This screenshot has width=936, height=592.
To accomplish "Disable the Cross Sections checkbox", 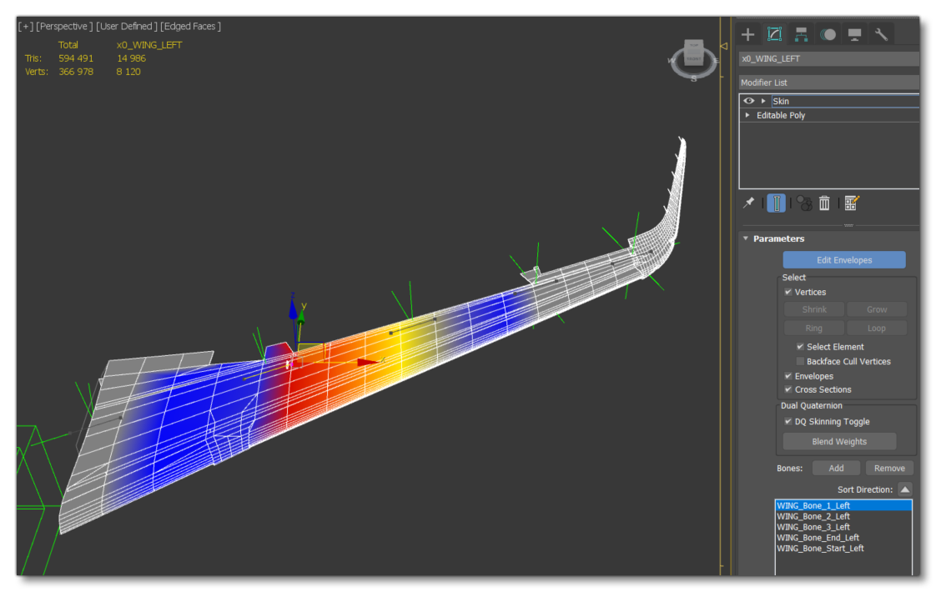I will coord(788,390).
